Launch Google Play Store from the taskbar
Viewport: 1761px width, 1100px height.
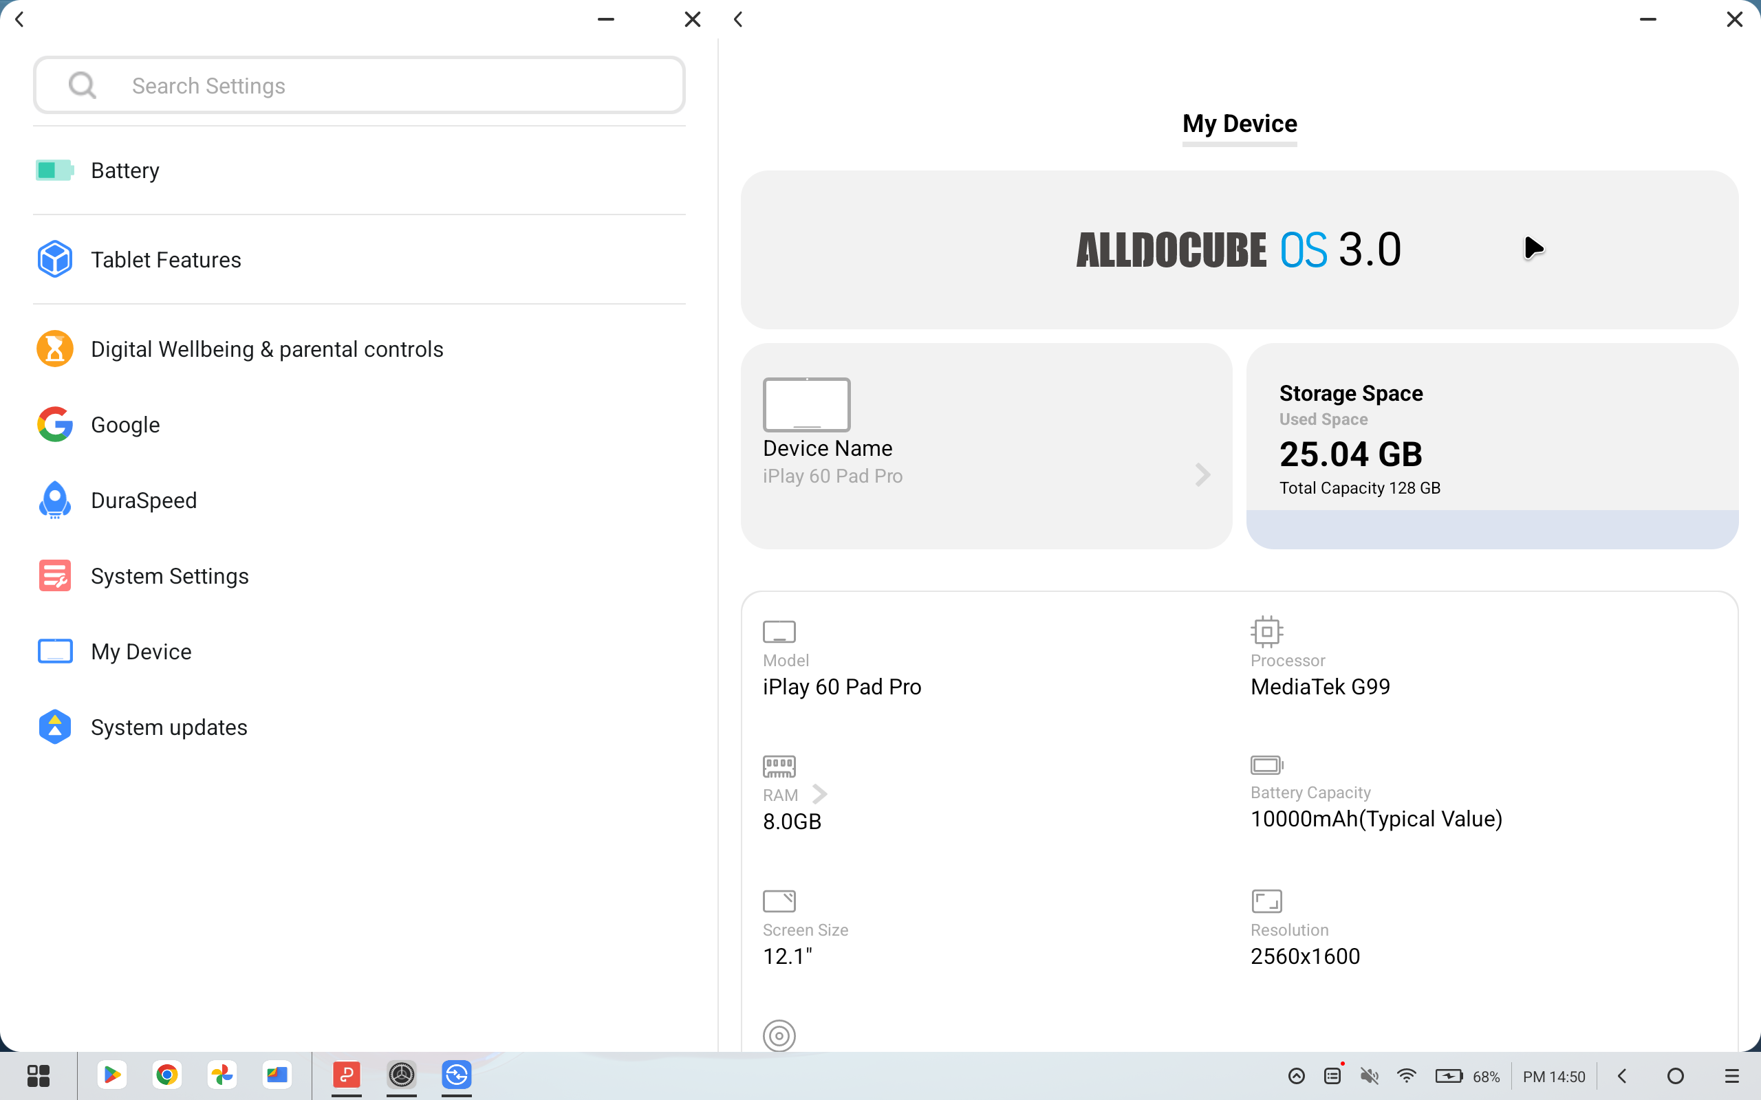tap(111, 1075)
